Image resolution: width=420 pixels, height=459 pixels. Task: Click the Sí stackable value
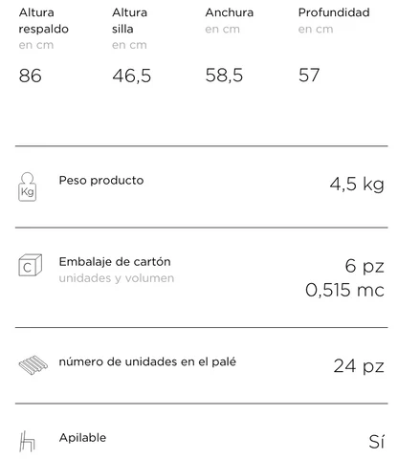pyautogui.click(x=377, y=442)
